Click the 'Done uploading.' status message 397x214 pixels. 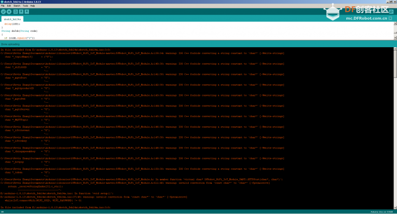click(x=10, y=44)
